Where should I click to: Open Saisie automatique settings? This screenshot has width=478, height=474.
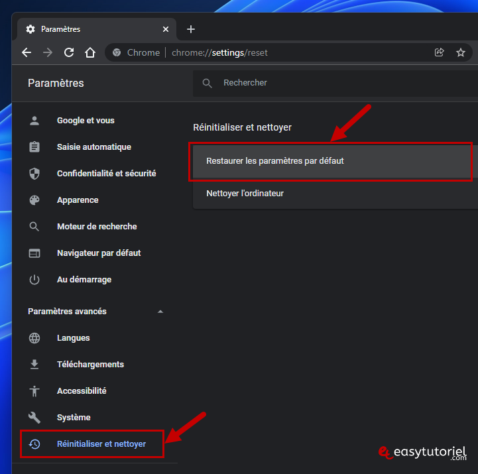[95, 147]
